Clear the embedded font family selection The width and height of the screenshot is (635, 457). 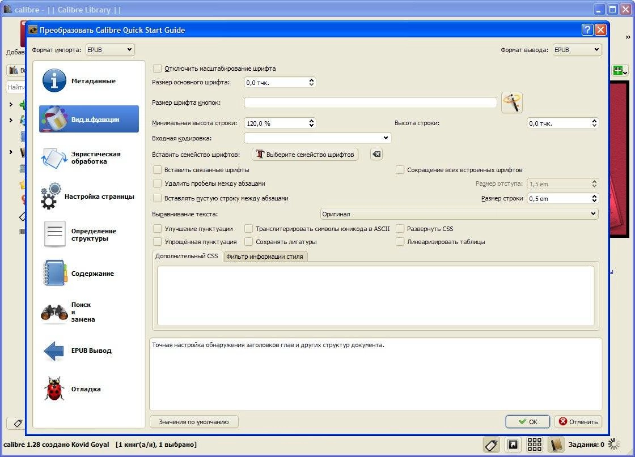(x=376, y=154)
